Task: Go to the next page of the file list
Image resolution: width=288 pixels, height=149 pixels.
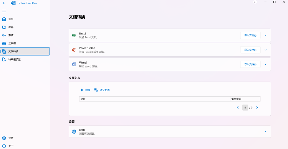Action: pos(257,108)
